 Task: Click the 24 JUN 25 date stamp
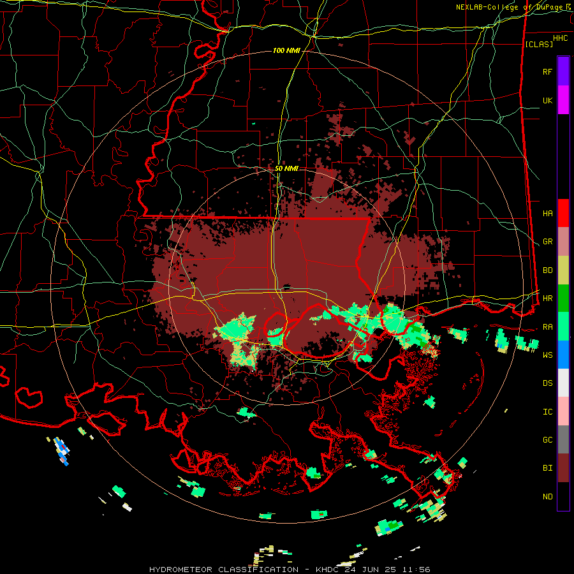pos(371,570)
